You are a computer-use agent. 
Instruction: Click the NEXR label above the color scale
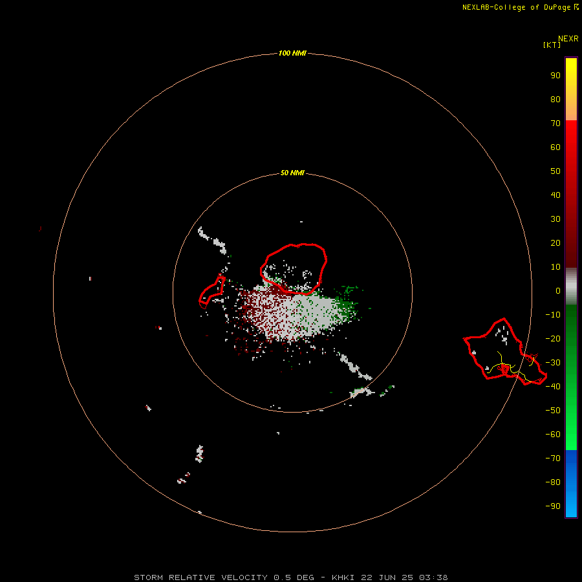pos(568,39)
